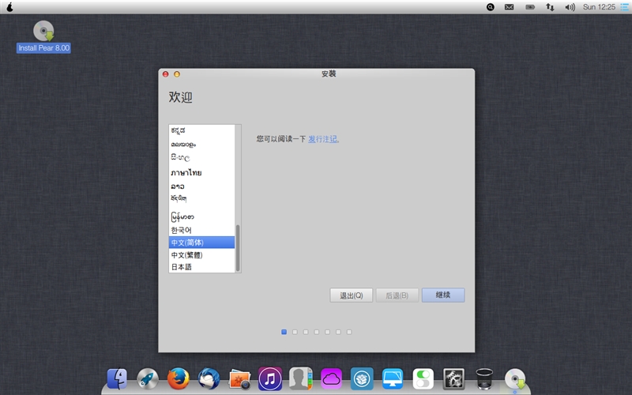The width and height of the screenshot is (632, 395).
Task: Select 中文(繁體) in language list
Action: point(201,254)
